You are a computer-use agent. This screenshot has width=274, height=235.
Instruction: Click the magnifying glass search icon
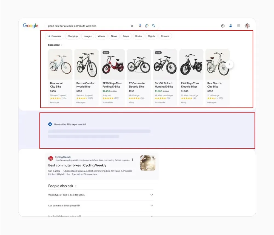(x=153, y=26)
